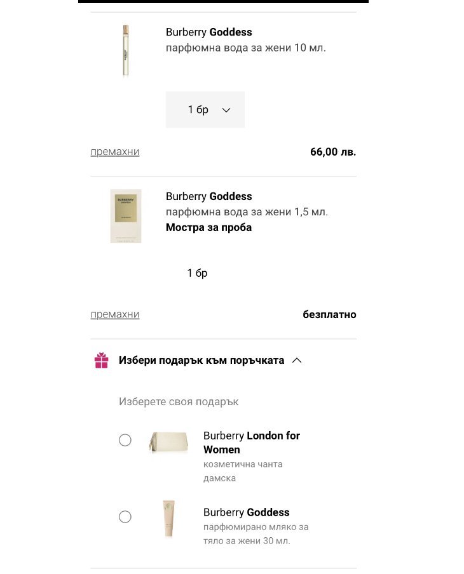Click the cosmetic bag gift image
464x574 pixels.
168,441
